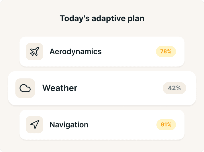Click the cloud icon for Weather

tap(25, 88)
